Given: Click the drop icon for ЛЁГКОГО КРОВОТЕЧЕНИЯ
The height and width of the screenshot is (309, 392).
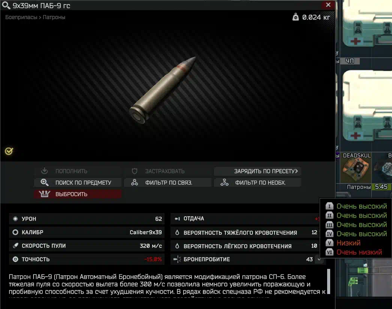Looking at the screenshot, I should tap(177, 246).
